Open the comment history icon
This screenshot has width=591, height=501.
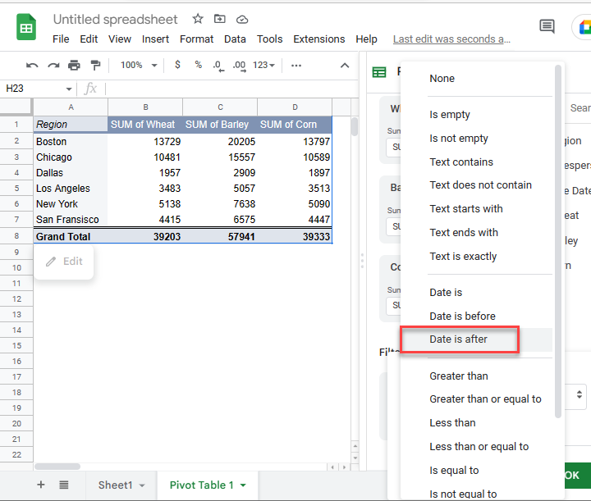tap(547, 27)
